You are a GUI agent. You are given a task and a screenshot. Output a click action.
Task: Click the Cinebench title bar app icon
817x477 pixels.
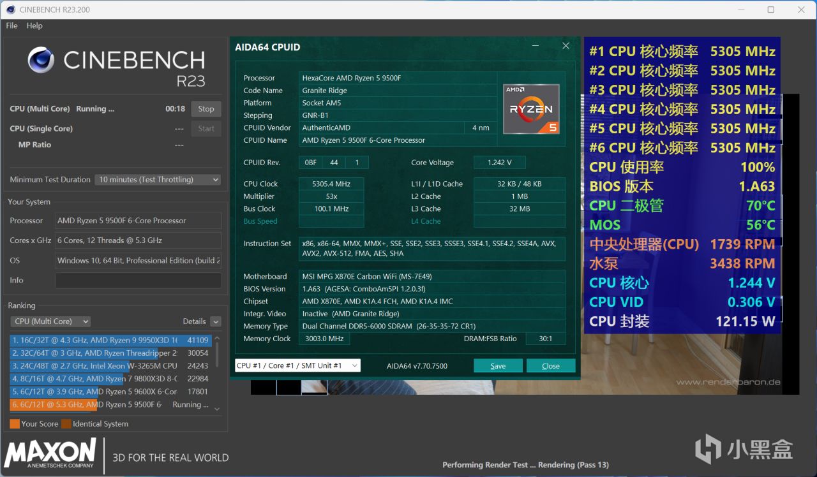(10, 10)
